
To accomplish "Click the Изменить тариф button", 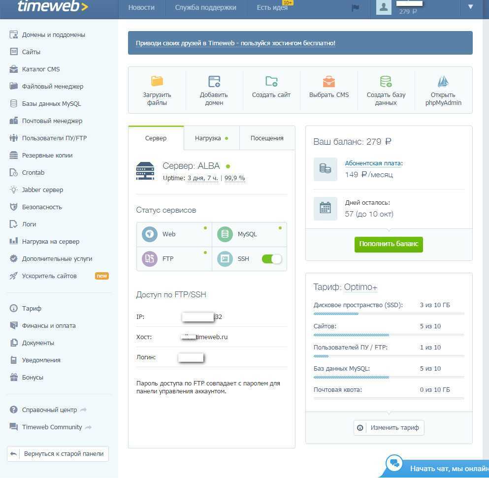I will click(x=389, y=427).
